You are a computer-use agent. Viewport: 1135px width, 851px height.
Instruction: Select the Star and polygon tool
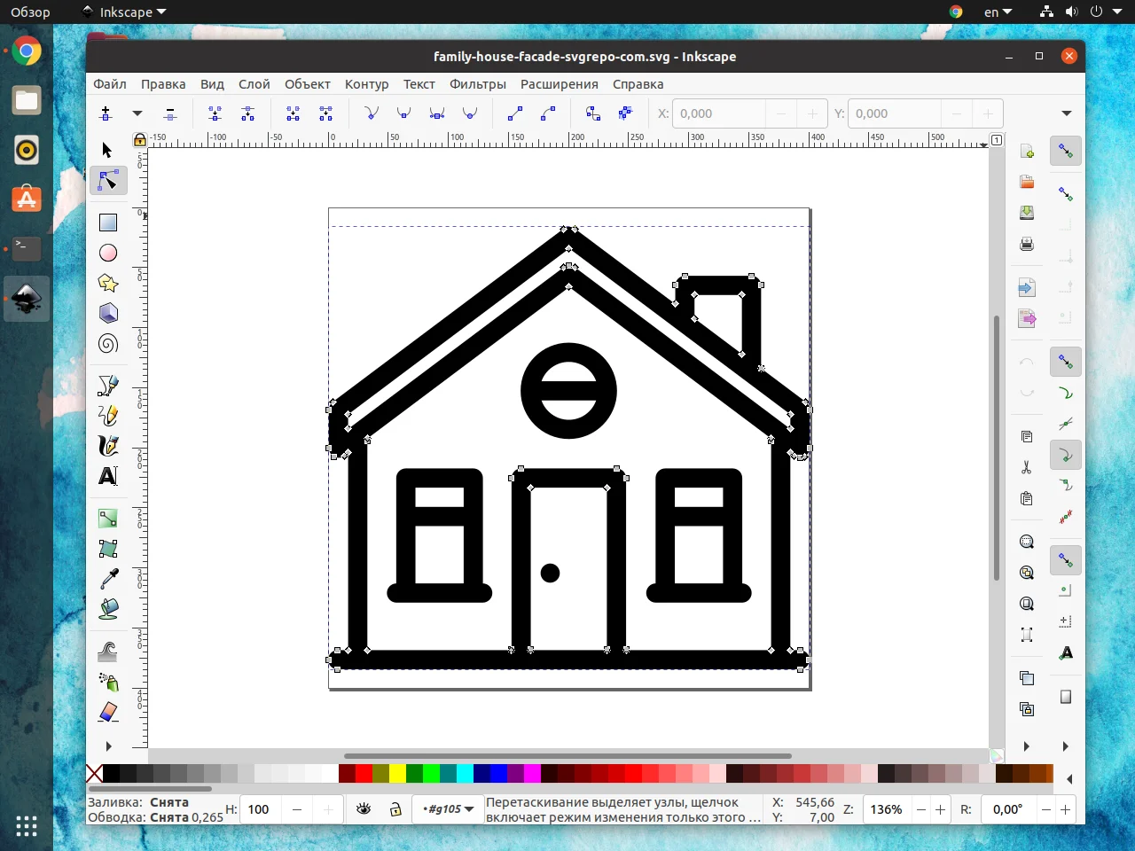[x=108, y=283]
